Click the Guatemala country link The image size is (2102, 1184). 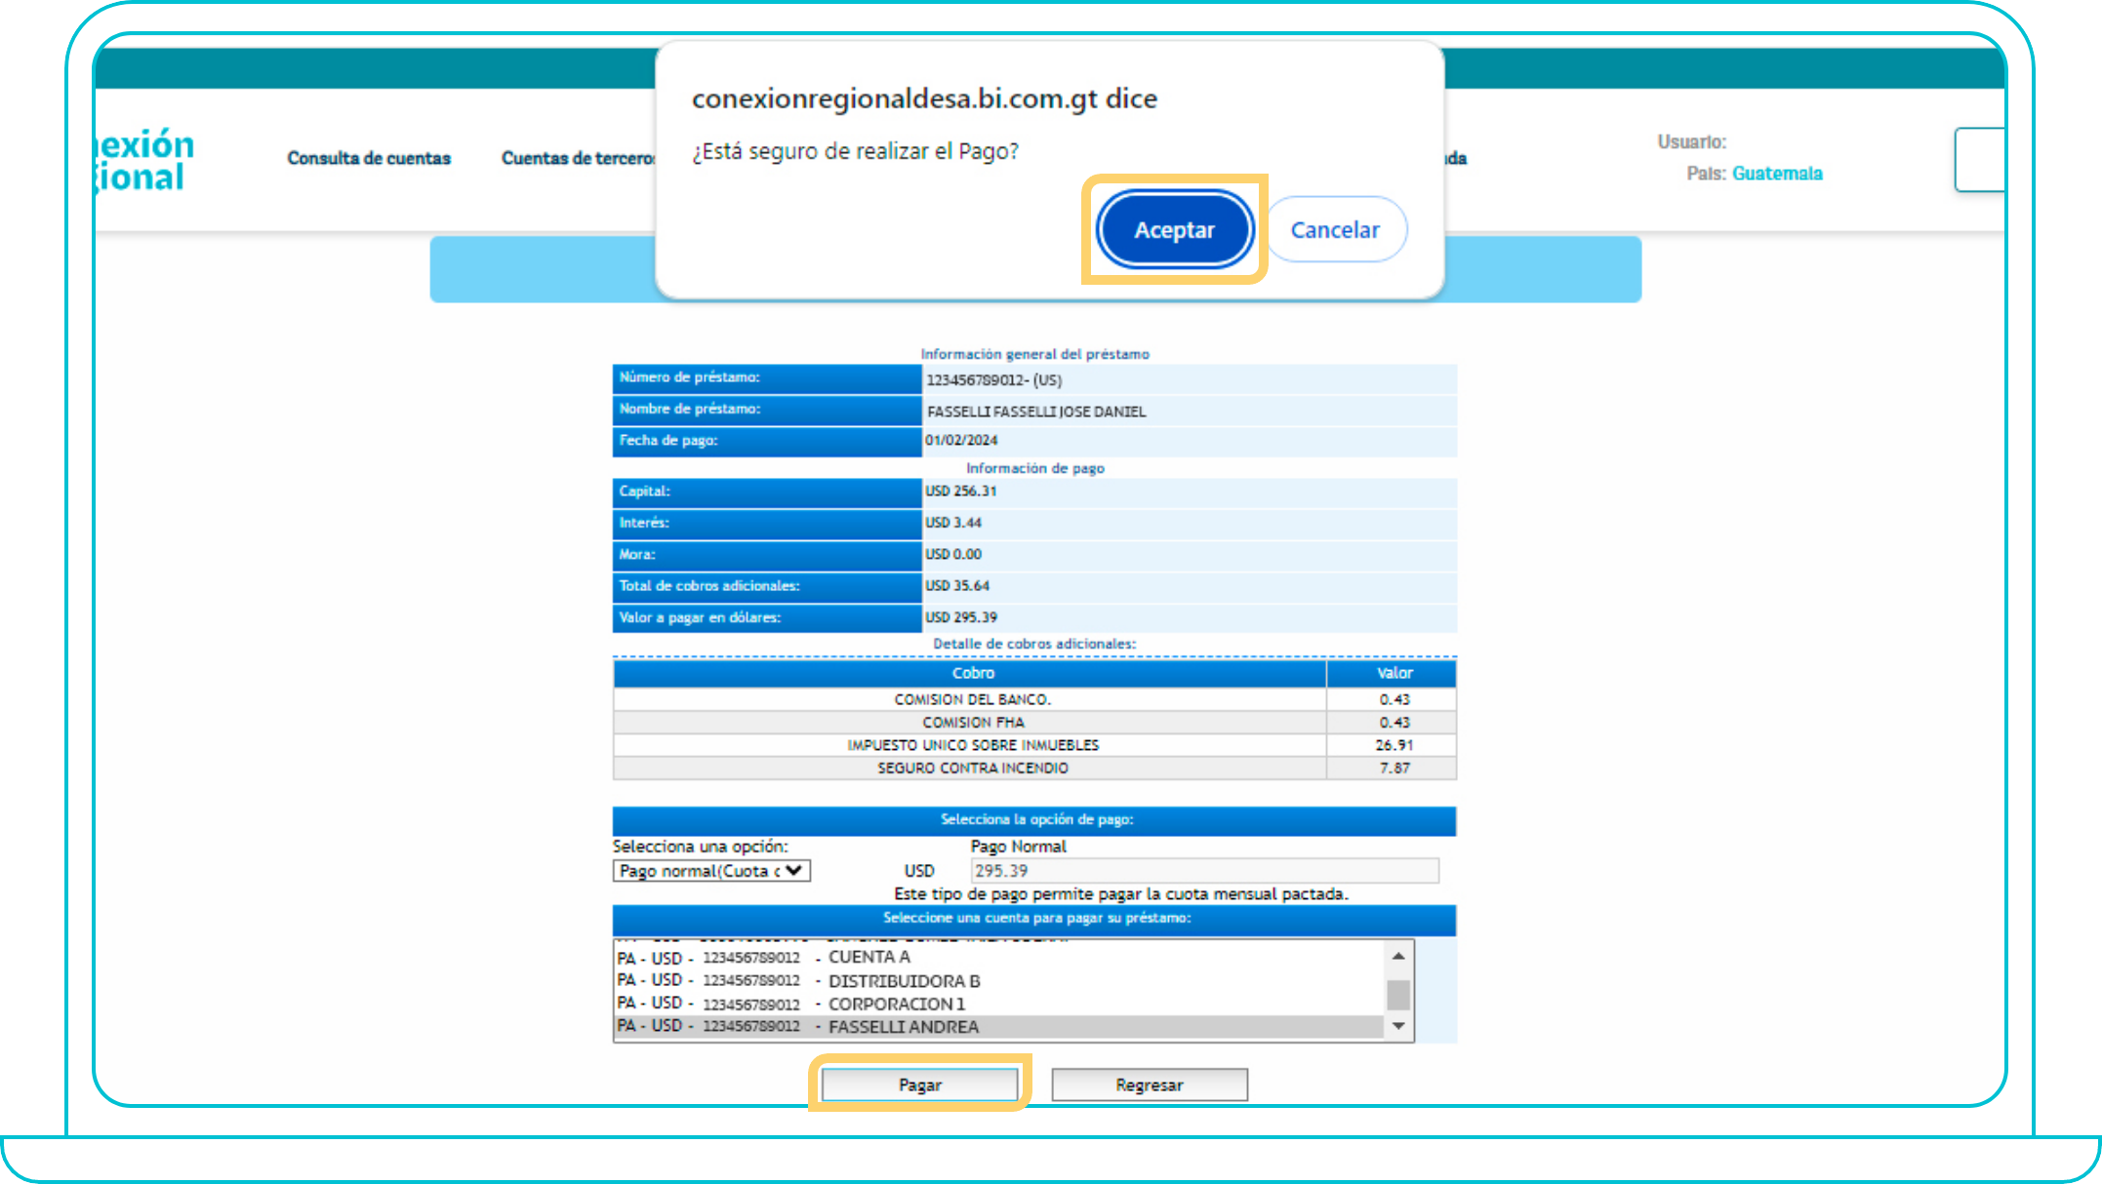pos(1776,174)
